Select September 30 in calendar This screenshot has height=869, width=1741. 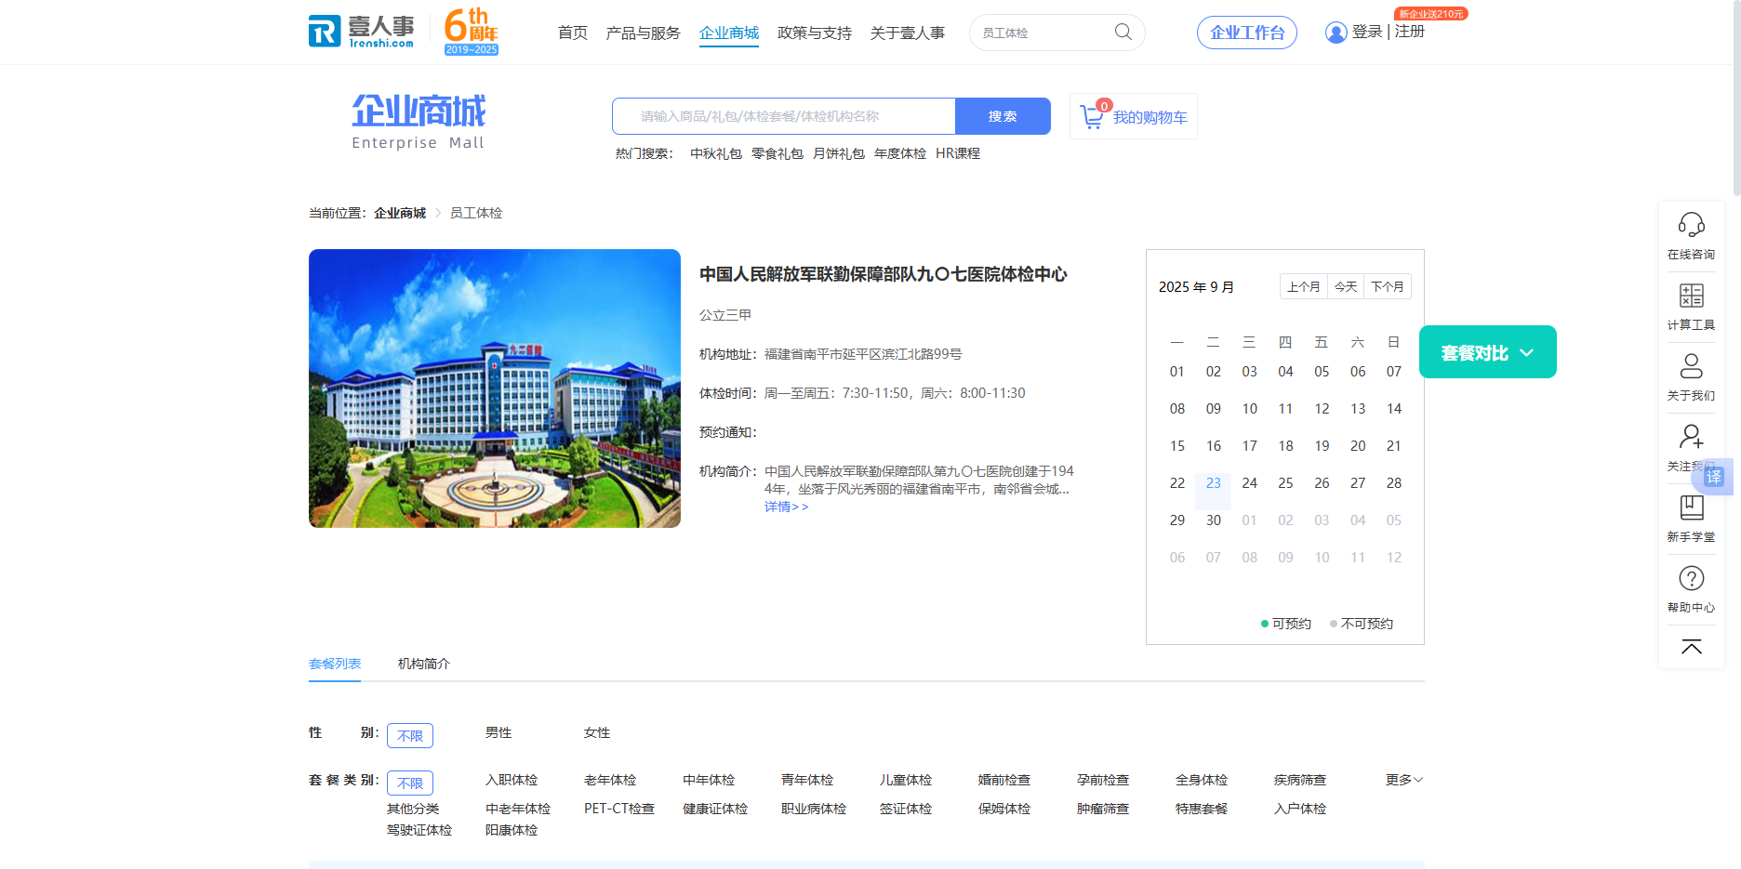[x=1213, y=520]
